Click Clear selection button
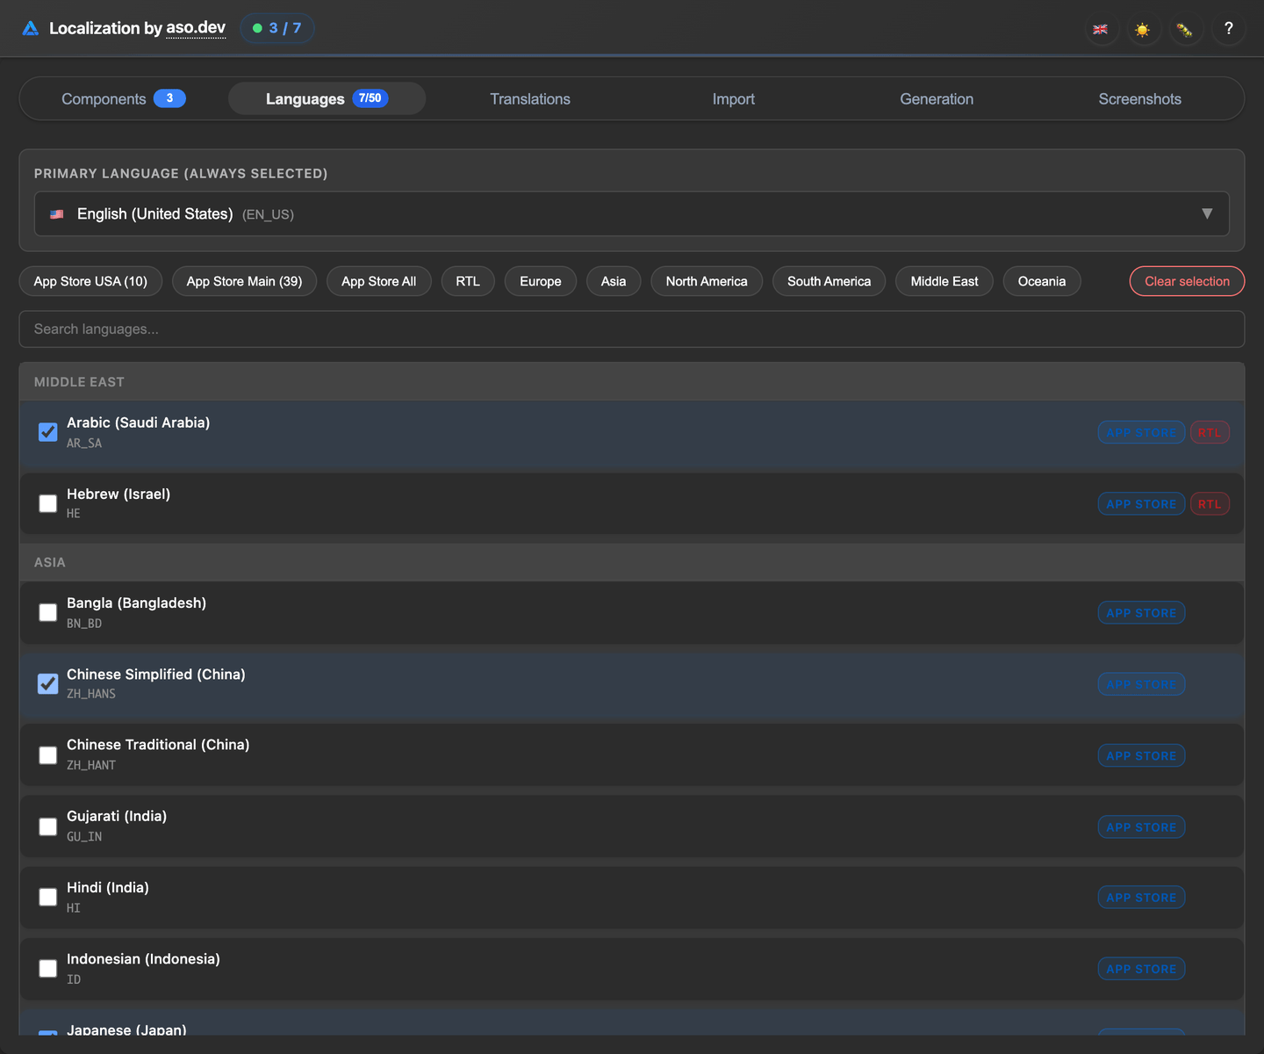 1187,281
